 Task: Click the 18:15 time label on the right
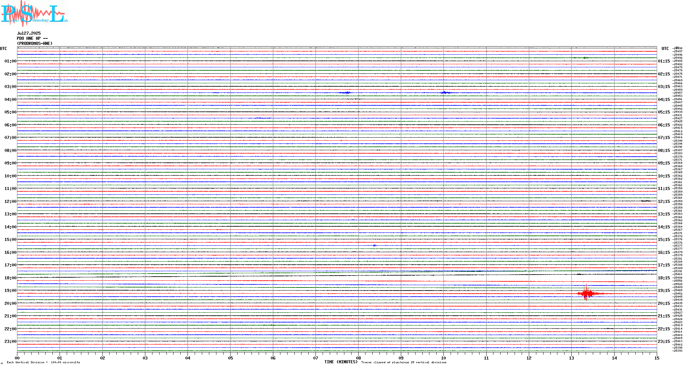point(664,278)
